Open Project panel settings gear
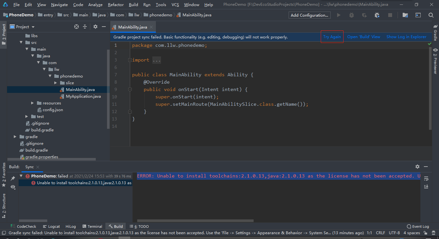Viewport: 439px width, 239px height. 95,27
